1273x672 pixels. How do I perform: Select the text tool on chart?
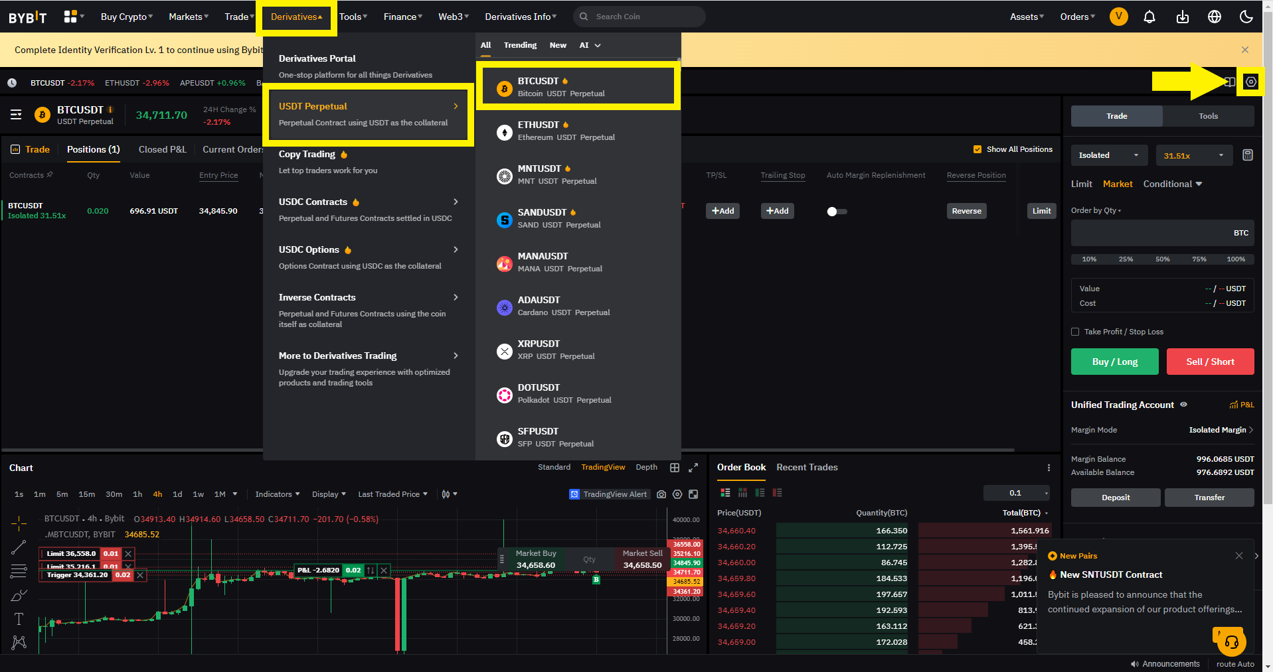coord(19,619)
